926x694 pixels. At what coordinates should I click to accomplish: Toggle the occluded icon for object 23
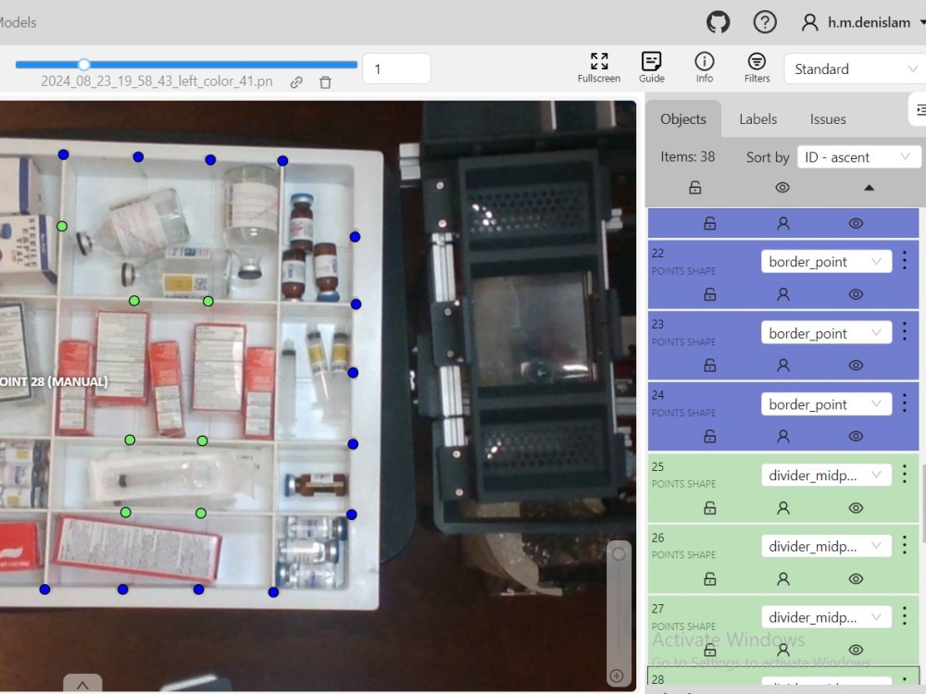tap(783, 365)
